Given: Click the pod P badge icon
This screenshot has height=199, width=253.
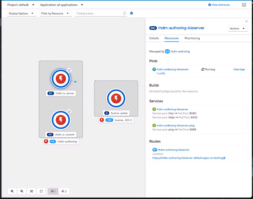Looking at the screenshot, I should pos(154,69).
